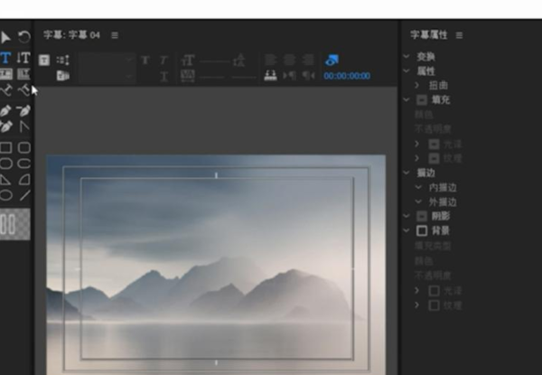
Task: Select the Wedge triangle tool
Action: coord(5,180)
